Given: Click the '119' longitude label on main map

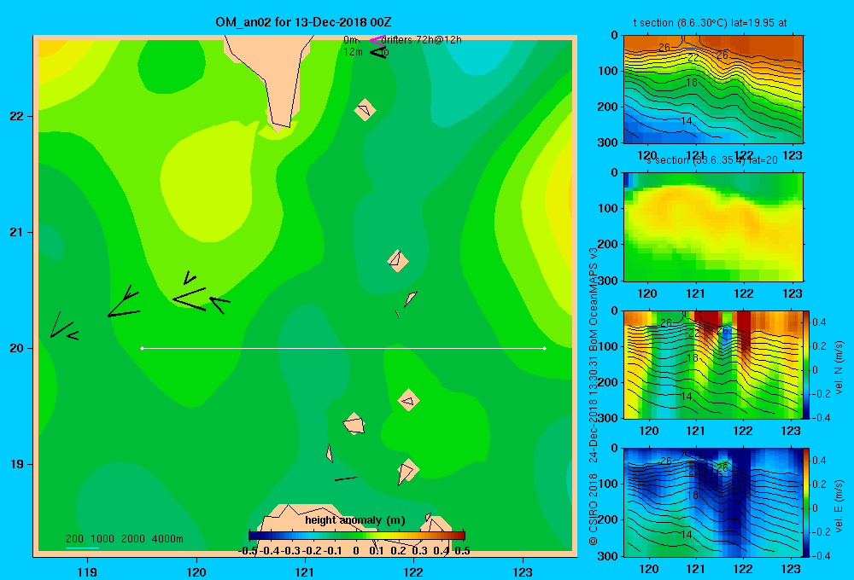Looking at the screenshot, I should tap(87, 571).
